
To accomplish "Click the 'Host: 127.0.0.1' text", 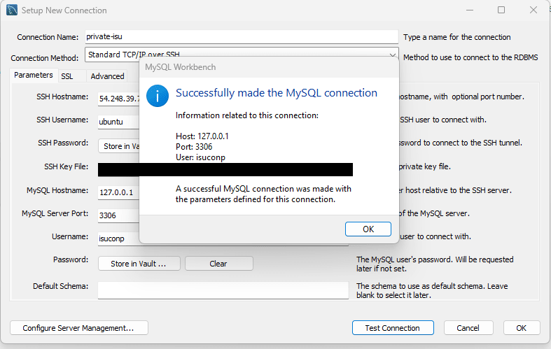I will 202,136.
